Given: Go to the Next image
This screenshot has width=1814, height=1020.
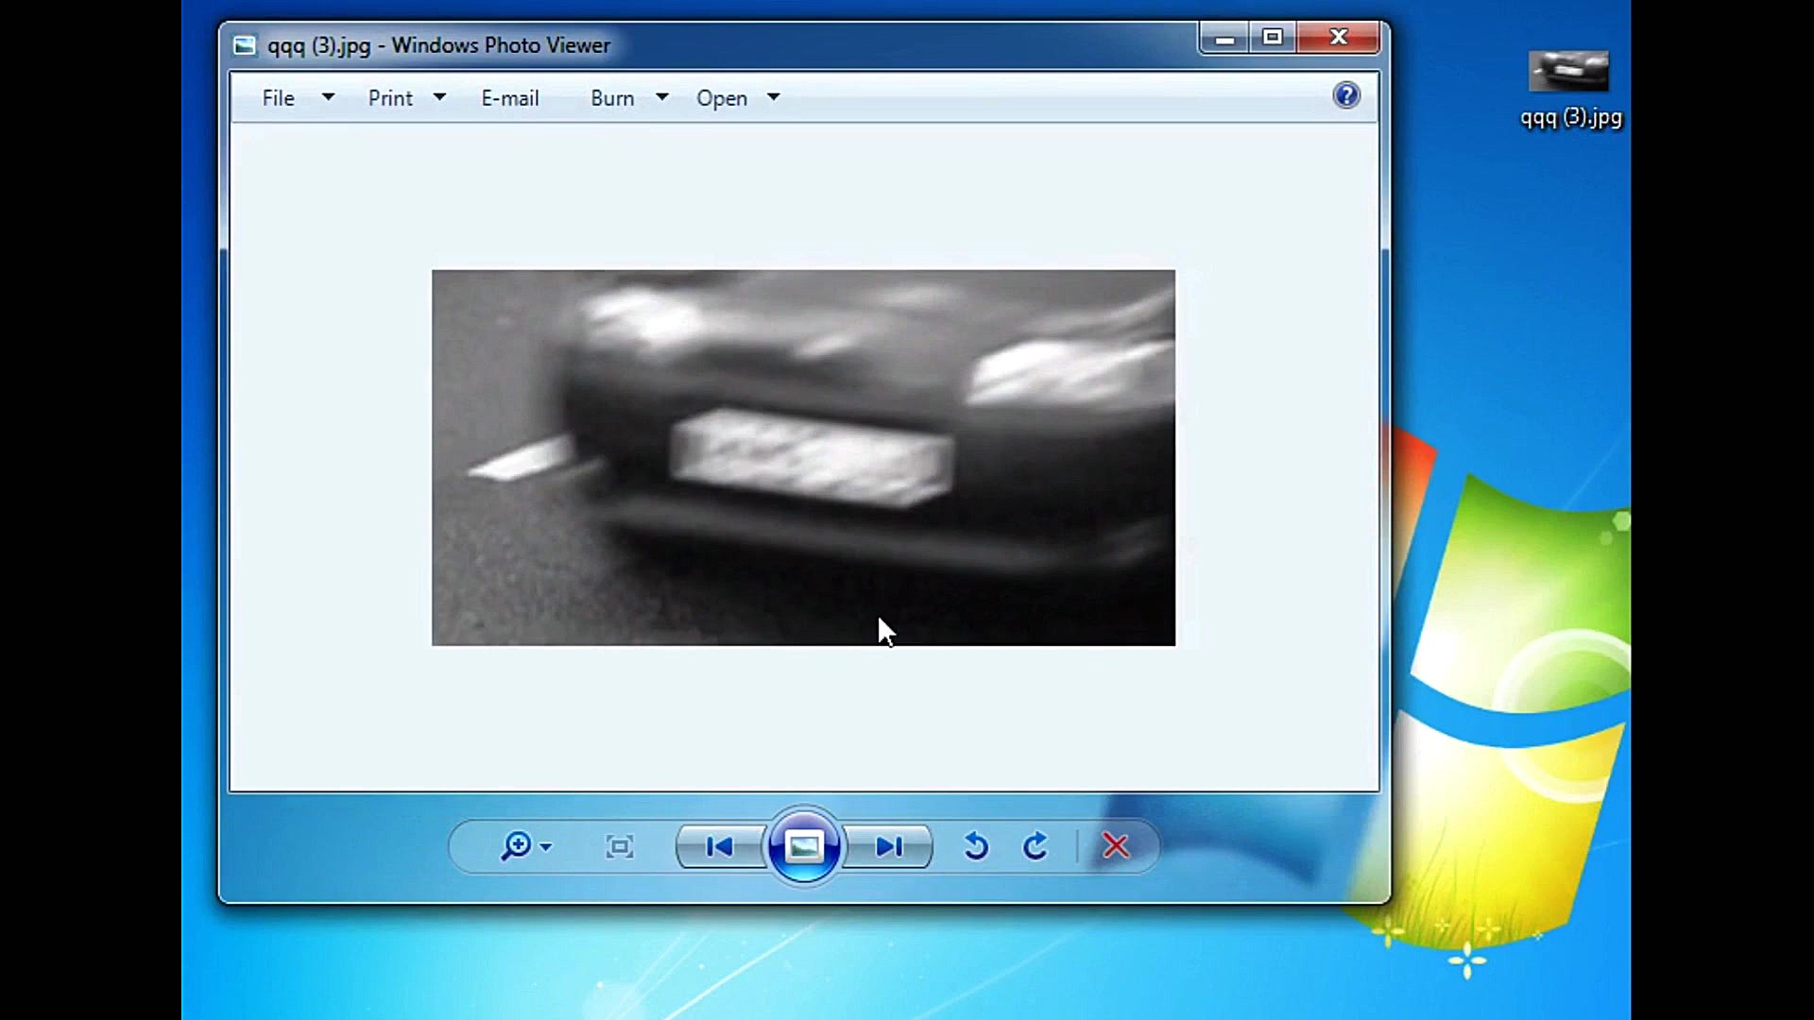Looking at the screenshot, I should pos(889,846).
